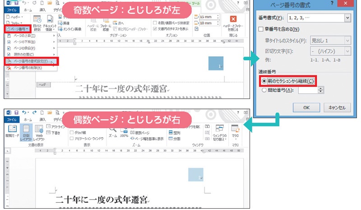The image size is (361, 210).
Task: Expand ページの下部 submenu
Action: [x=29, y=41]
